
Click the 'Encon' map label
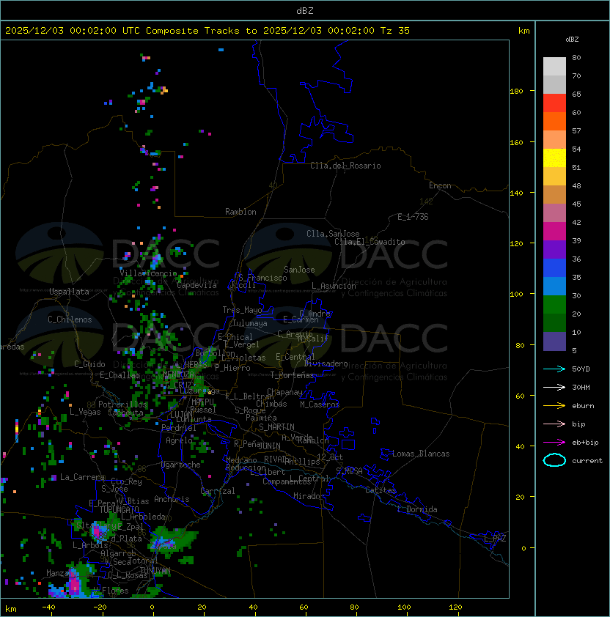(x=440, y=185)
